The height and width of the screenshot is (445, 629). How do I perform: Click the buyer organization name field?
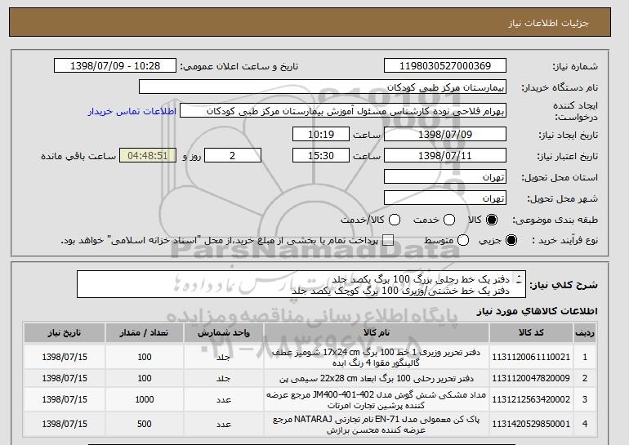[323, 87]
